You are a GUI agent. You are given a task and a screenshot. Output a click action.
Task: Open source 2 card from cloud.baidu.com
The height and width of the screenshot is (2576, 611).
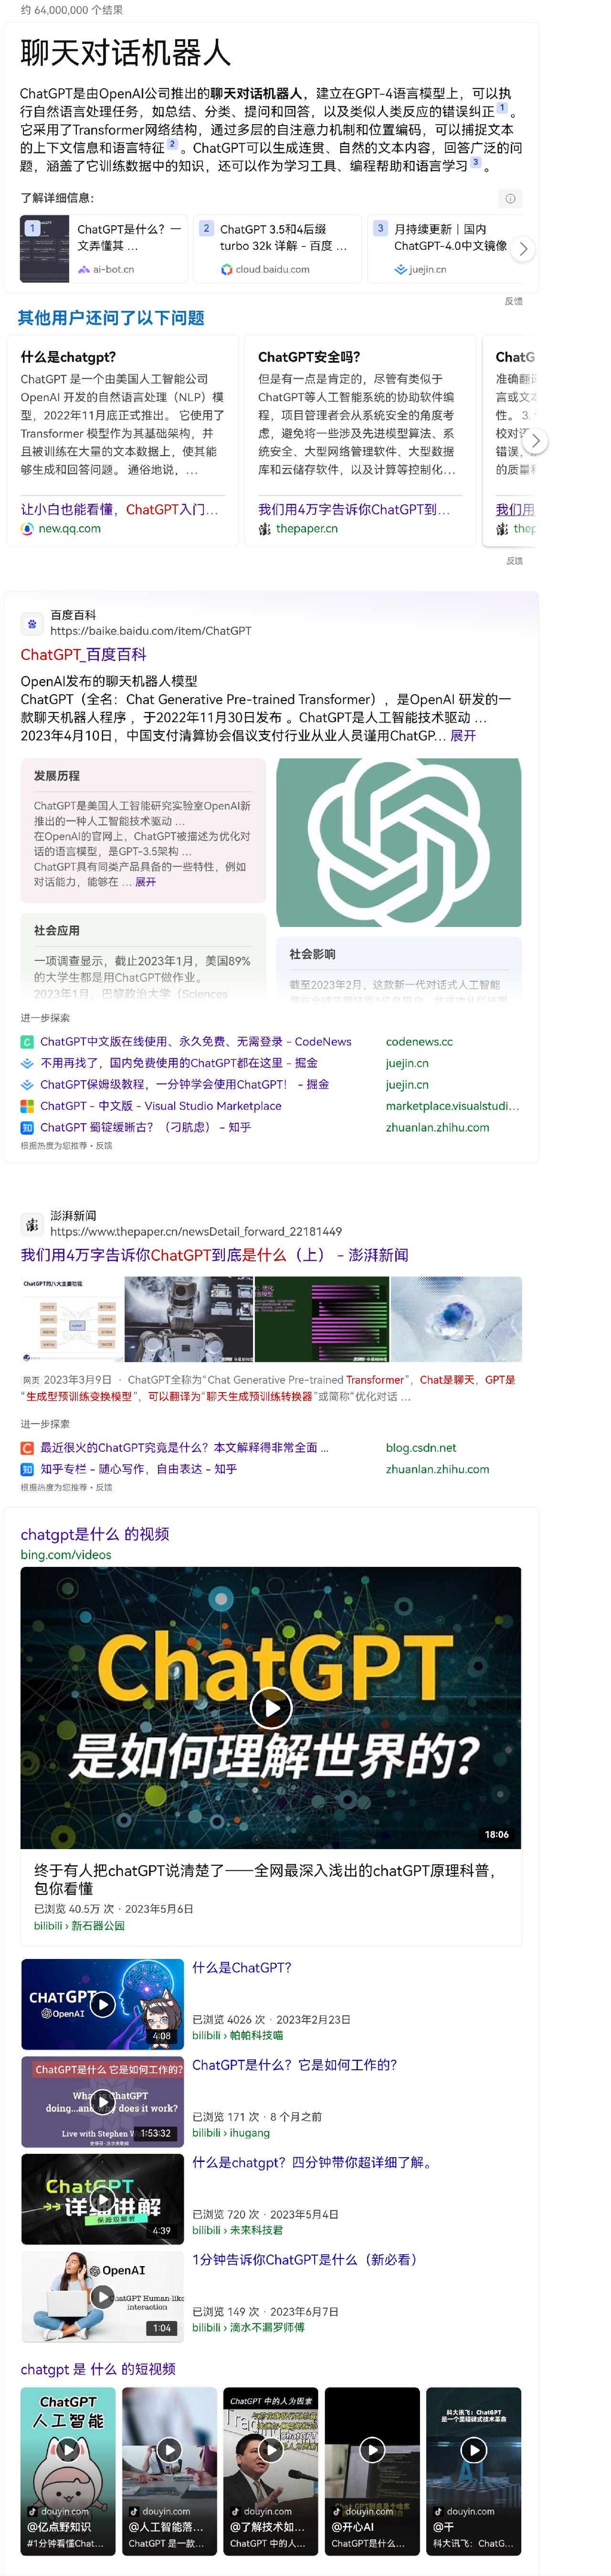[277, 249]
